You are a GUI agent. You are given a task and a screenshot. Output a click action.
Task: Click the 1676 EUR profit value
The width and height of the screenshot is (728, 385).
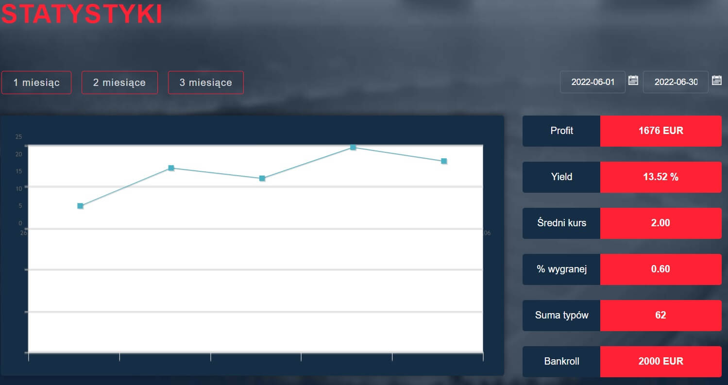[x=660, y=131]
